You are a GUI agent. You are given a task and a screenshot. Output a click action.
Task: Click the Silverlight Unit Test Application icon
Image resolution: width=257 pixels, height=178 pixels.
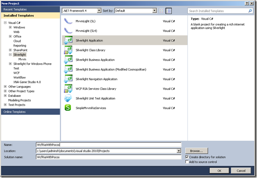click(x=68, y=98)
